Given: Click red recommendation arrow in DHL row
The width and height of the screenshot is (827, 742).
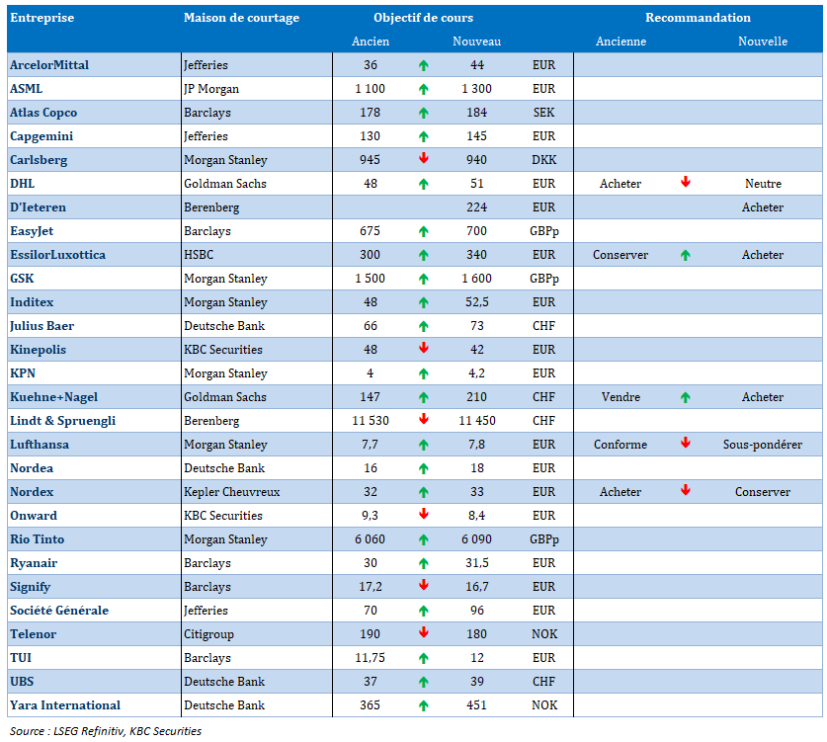Looking at the screenshot, I should coord(685,183).
